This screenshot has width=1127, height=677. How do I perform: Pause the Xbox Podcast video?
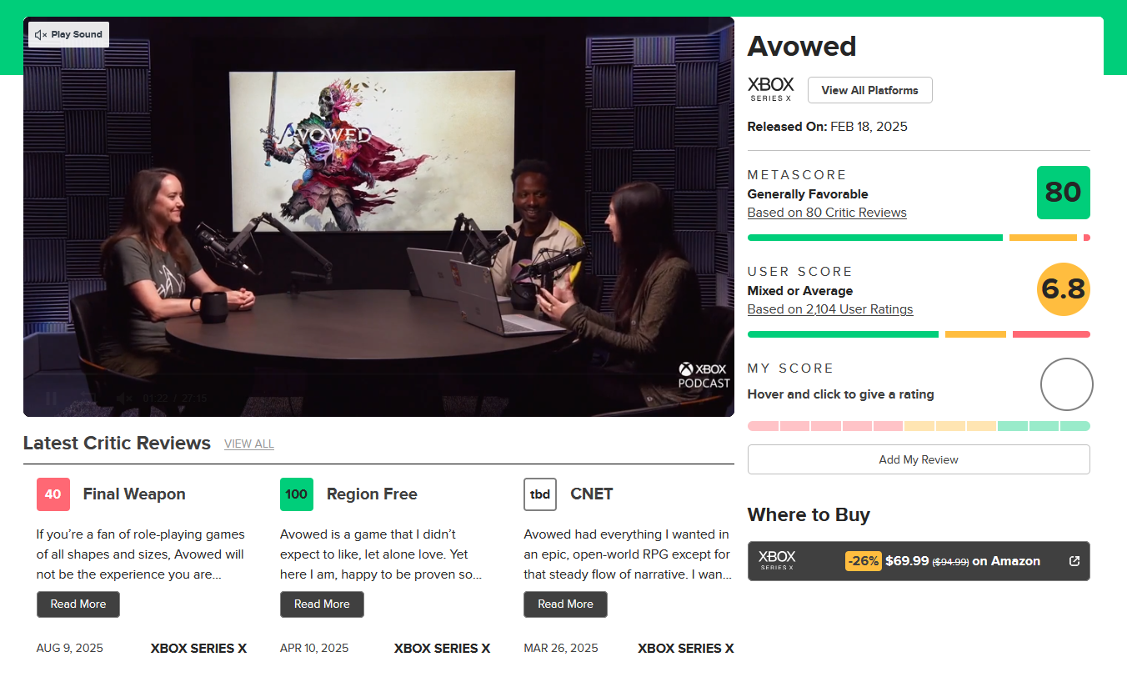click(x=51, y=399)
